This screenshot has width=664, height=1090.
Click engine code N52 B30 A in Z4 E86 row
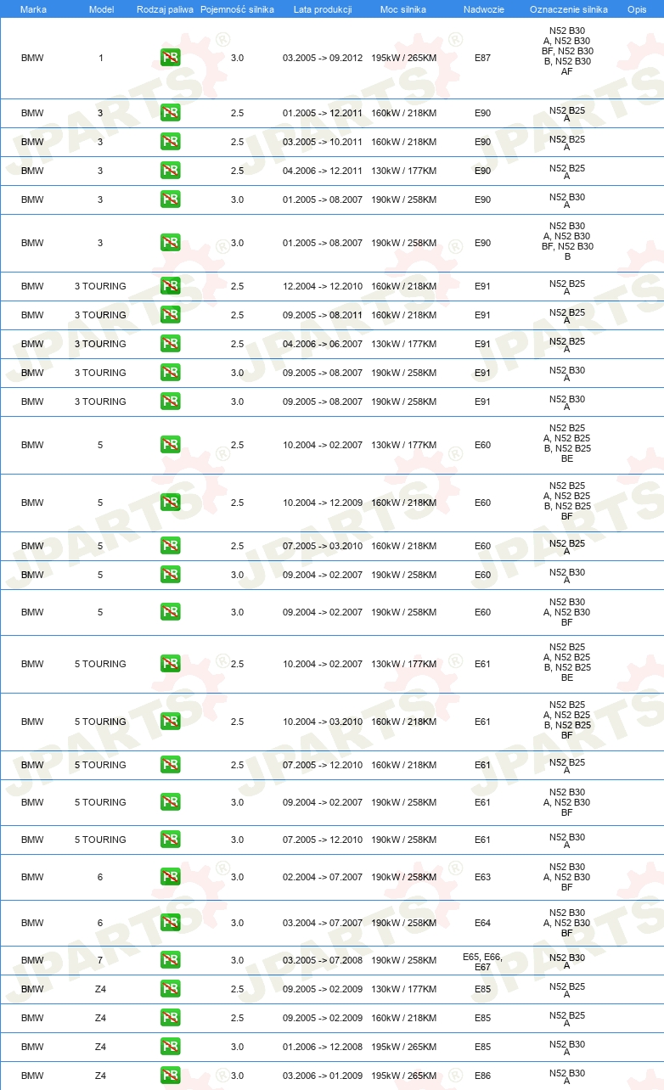click(567, 1076)
